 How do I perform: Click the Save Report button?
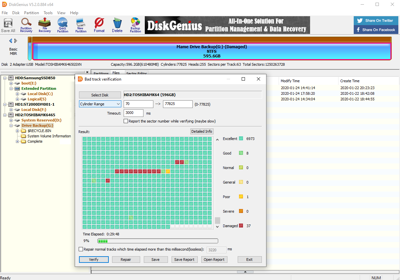[x=184, y=260]
